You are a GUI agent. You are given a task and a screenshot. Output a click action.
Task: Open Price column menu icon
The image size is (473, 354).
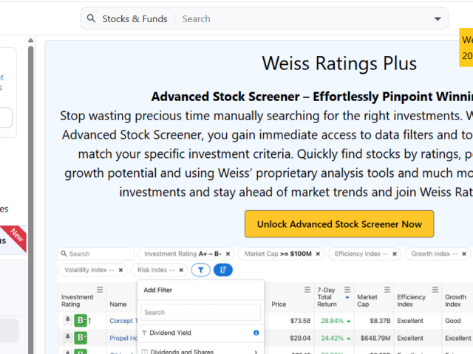pyautogui.click(x=307, y=290)
